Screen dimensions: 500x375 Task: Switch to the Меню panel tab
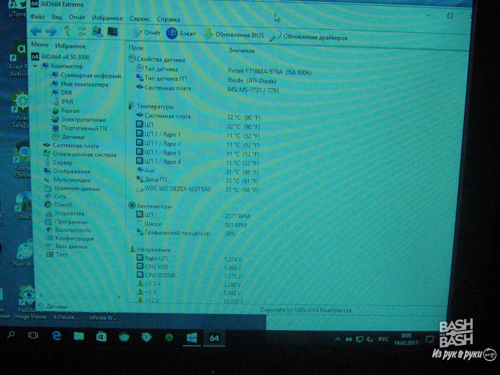pyautogui.click(x=40, y=44)
